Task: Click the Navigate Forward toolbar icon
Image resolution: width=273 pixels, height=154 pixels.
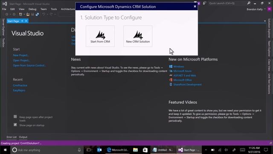Action: click(x=14, y=14)
